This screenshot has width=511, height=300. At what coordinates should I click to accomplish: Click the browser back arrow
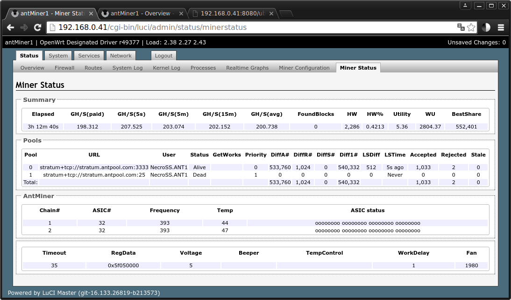point(10,27)
